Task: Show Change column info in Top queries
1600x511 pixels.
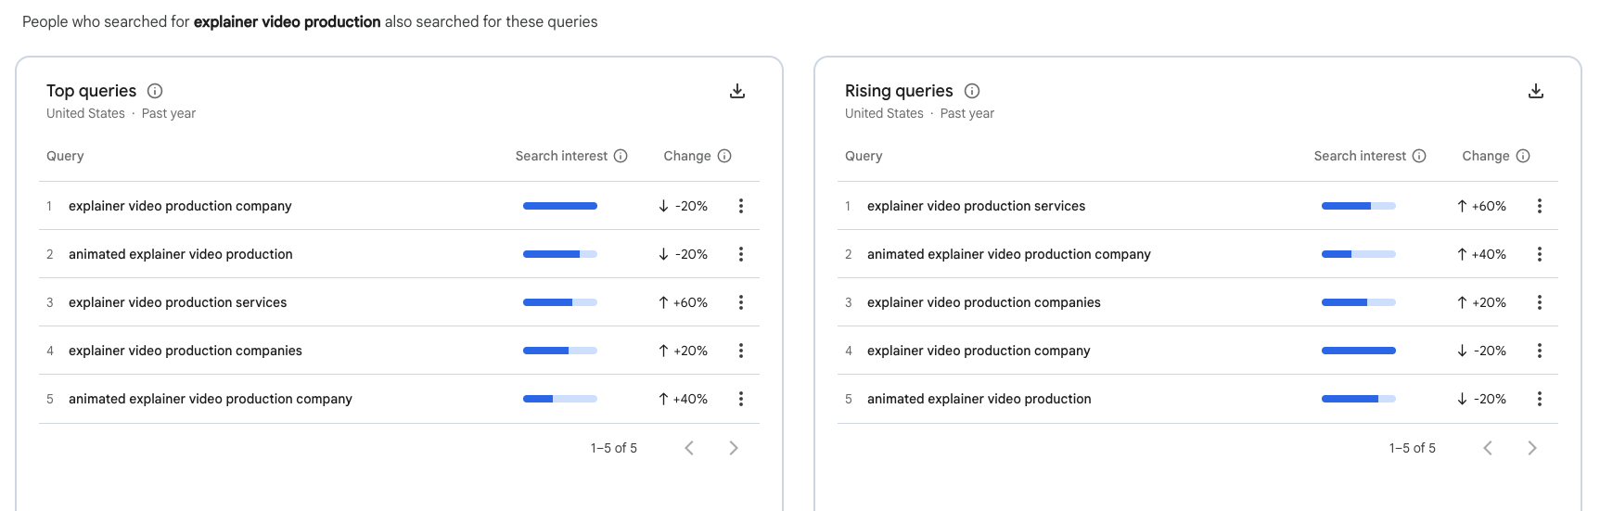Action: click(724, 156)
